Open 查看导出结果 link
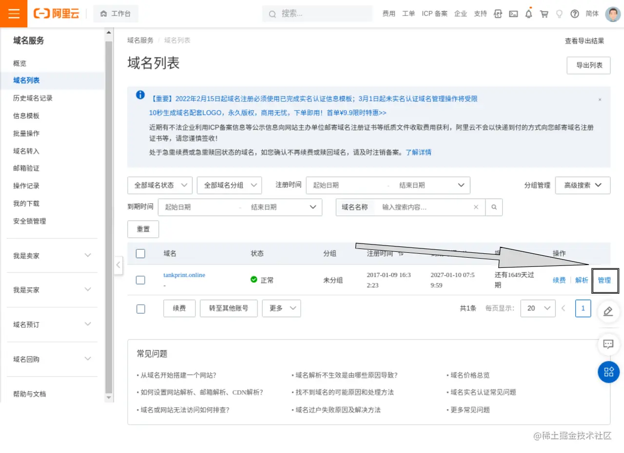 click(x=585, y=41)
